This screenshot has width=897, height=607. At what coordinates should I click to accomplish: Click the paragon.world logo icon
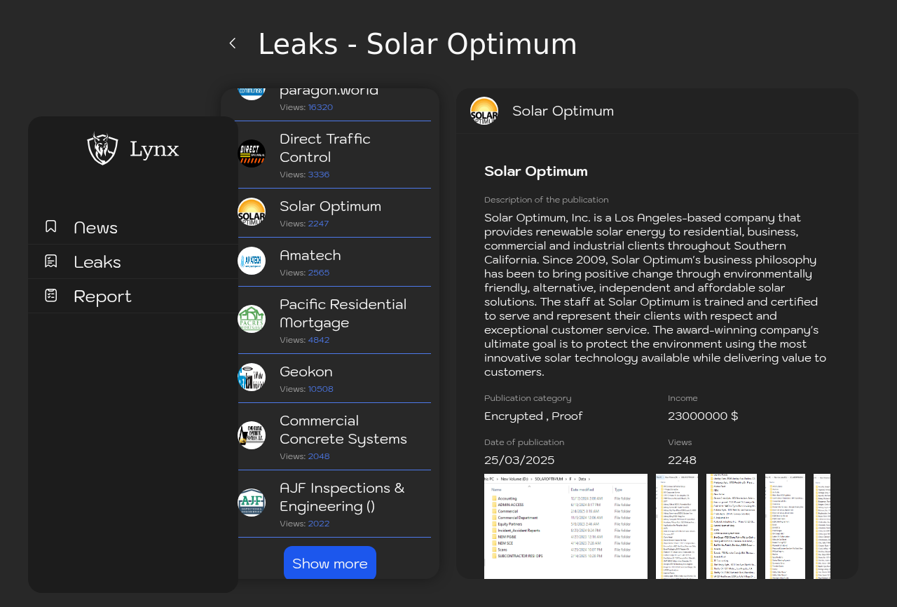tap(252, 94)
